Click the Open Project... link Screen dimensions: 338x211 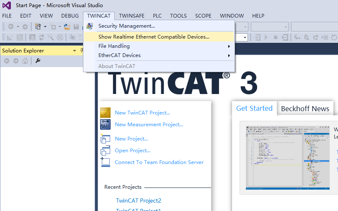click(133, 151)
